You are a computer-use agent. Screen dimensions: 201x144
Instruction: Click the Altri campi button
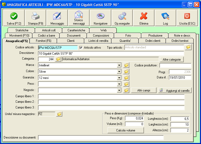pos(144,90)
